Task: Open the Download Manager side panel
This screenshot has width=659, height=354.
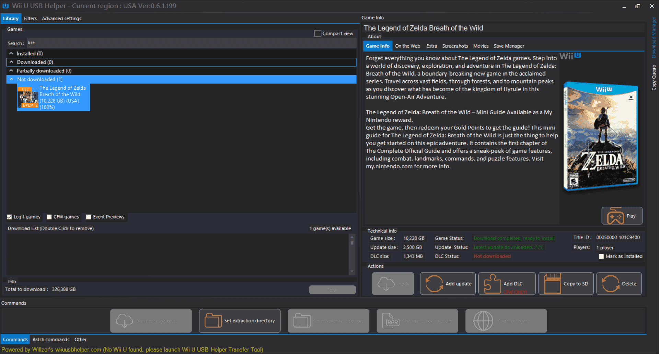Action: point(654,38)
